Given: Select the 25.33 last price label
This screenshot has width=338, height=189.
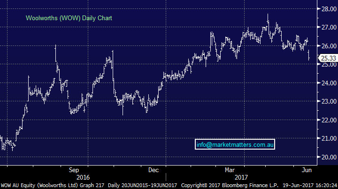Looking at the screenshot, I should (328, 58).
